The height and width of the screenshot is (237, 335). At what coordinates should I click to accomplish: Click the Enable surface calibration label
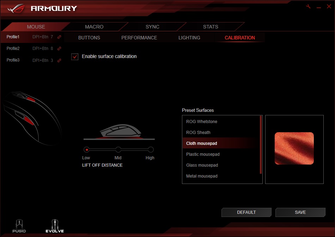tap(109, 57)
